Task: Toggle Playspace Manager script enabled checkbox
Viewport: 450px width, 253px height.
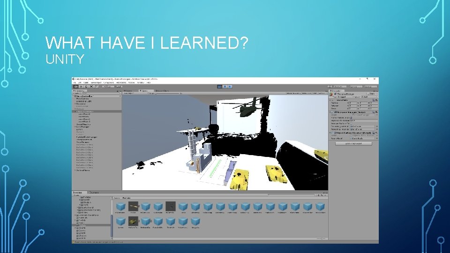Action: 335,112
